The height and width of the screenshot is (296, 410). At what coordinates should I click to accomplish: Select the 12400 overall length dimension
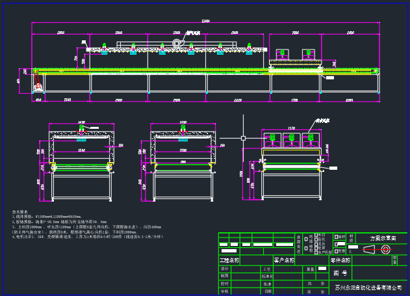pyautogui.click(x=206, y=21)
